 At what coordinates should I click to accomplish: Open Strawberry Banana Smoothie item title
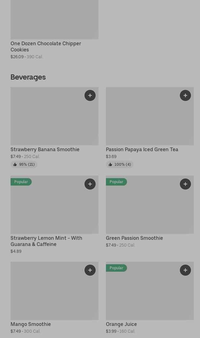pyautogui.click(x=45, y=149)
